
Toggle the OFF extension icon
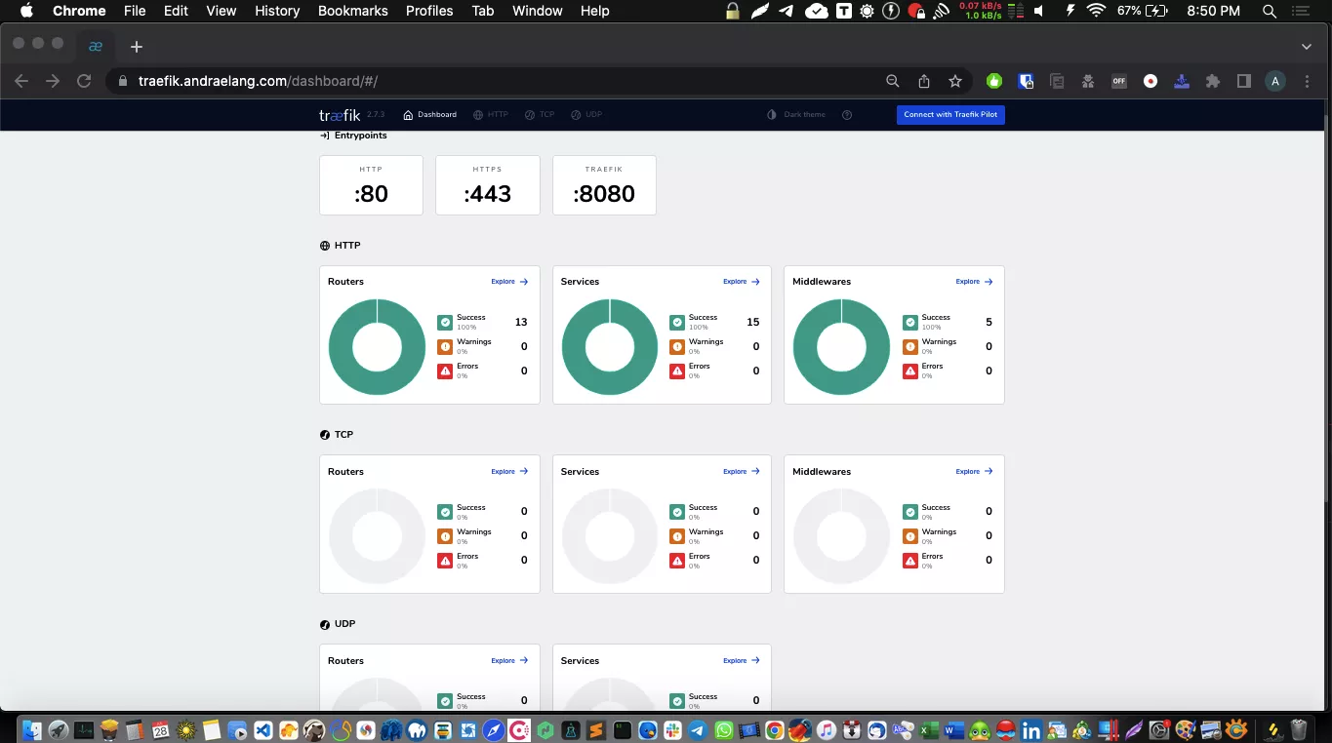click(x=1119, y=81)
